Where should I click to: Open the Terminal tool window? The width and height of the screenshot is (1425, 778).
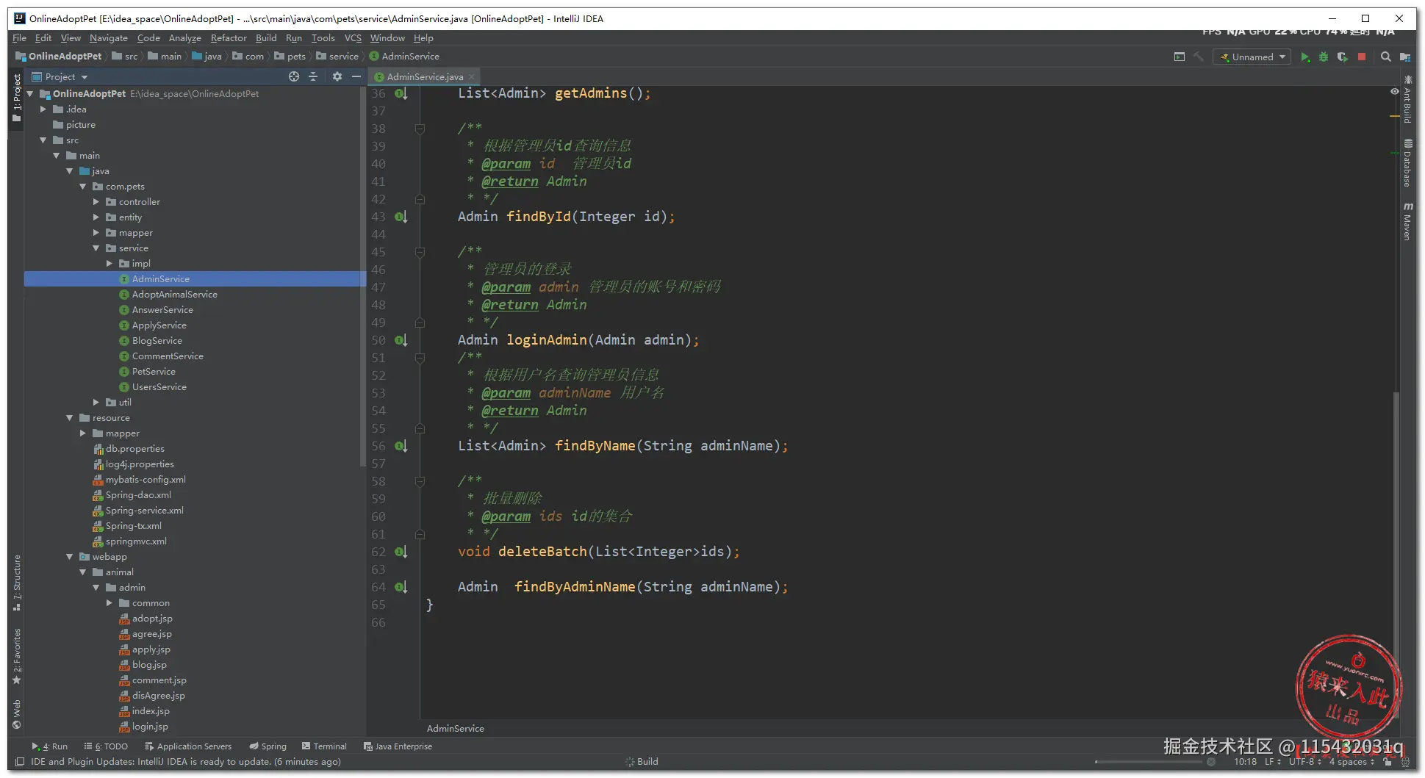coord(324,746)
